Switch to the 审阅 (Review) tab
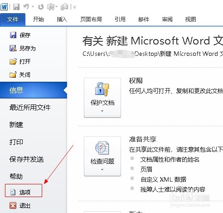This screenshot has width=223, height=213. point(167,20)
